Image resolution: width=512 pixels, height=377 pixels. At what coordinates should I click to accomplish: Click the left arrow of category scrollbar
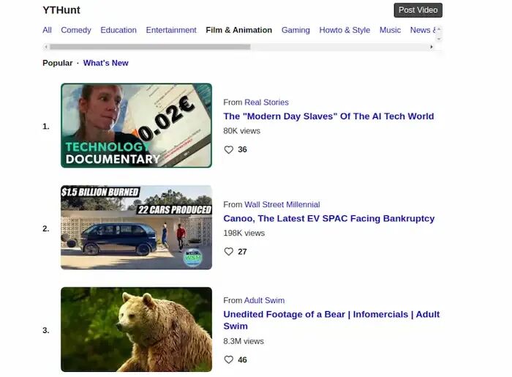(46, 47)
